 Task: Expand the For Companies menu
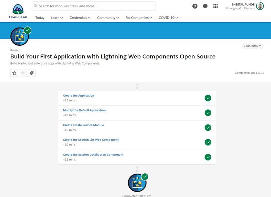(x=139, y=18)
